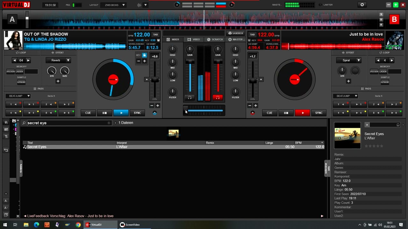408x229 pixels.
Task: Add an effect slot with plus on deck A
Action: (58, 81)
